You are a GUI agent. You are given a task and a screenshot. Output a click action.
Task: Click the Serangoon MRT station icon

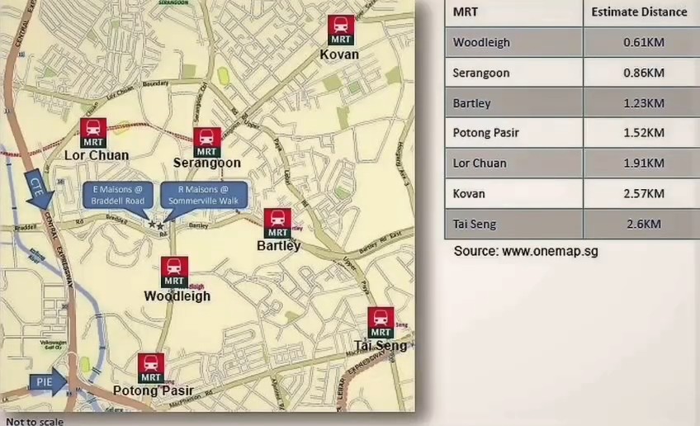pyautogui.click(x=206, y=142)
